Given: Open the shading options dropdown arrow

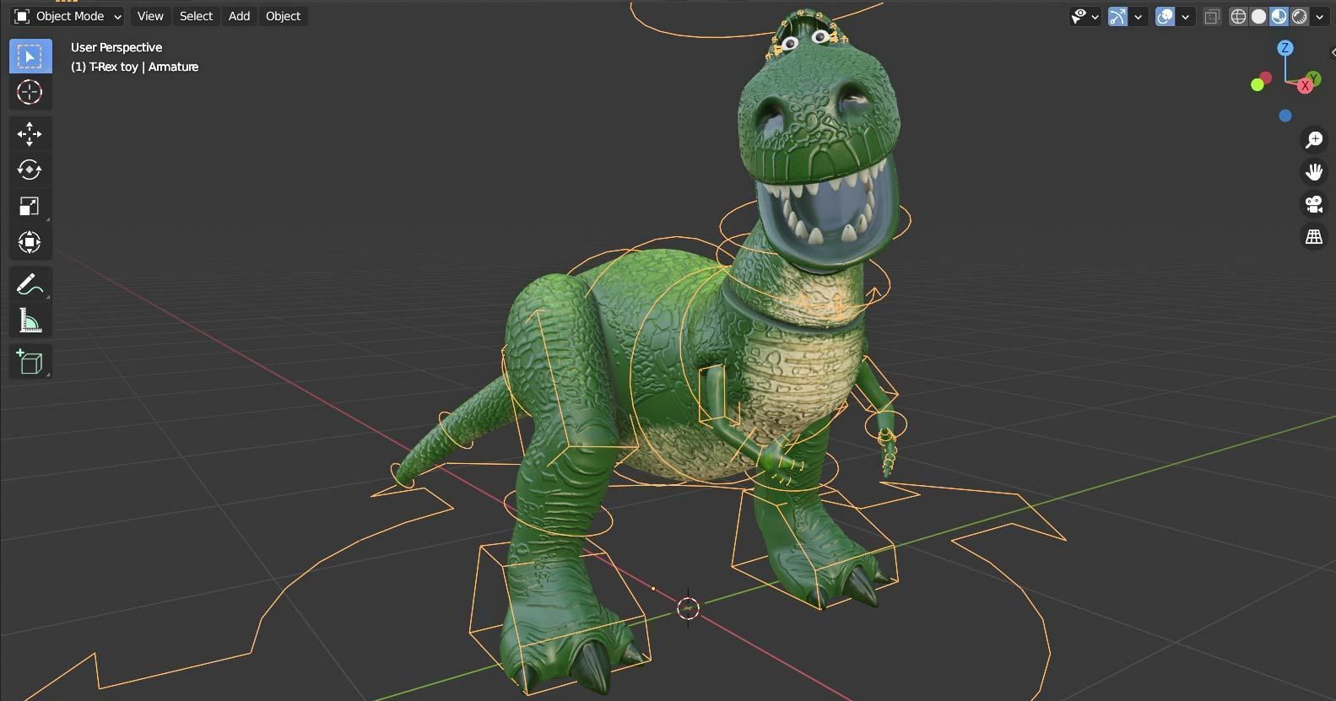Looking at the screenshot, I should 1319,17.
